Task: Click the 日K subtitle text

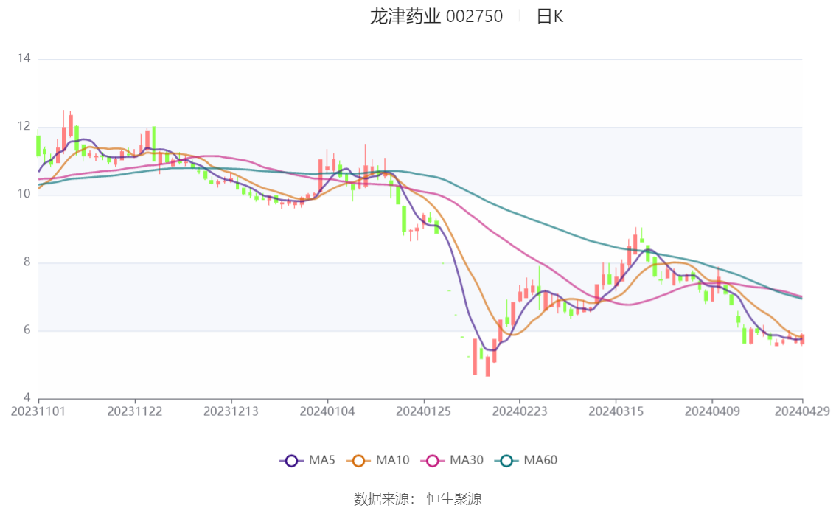Action: pos(550,16)
